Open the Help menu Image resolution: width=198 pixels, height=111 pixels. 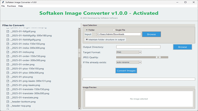[21, 6]
